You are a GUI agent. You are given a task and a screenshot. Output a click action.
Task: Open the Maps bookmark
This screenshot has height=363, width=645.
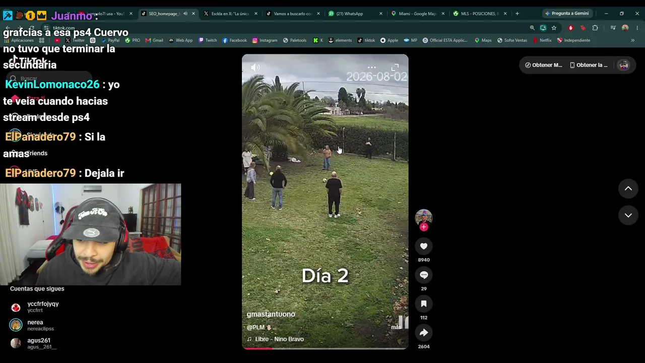click(x=483, y=40)
